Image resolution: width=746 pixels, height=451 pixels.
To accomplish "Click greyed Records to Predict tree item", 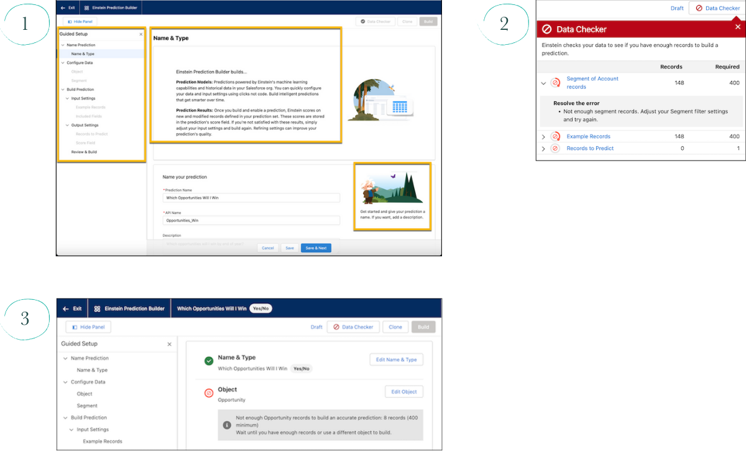I will pyautogui.click(x=90, y=134).
